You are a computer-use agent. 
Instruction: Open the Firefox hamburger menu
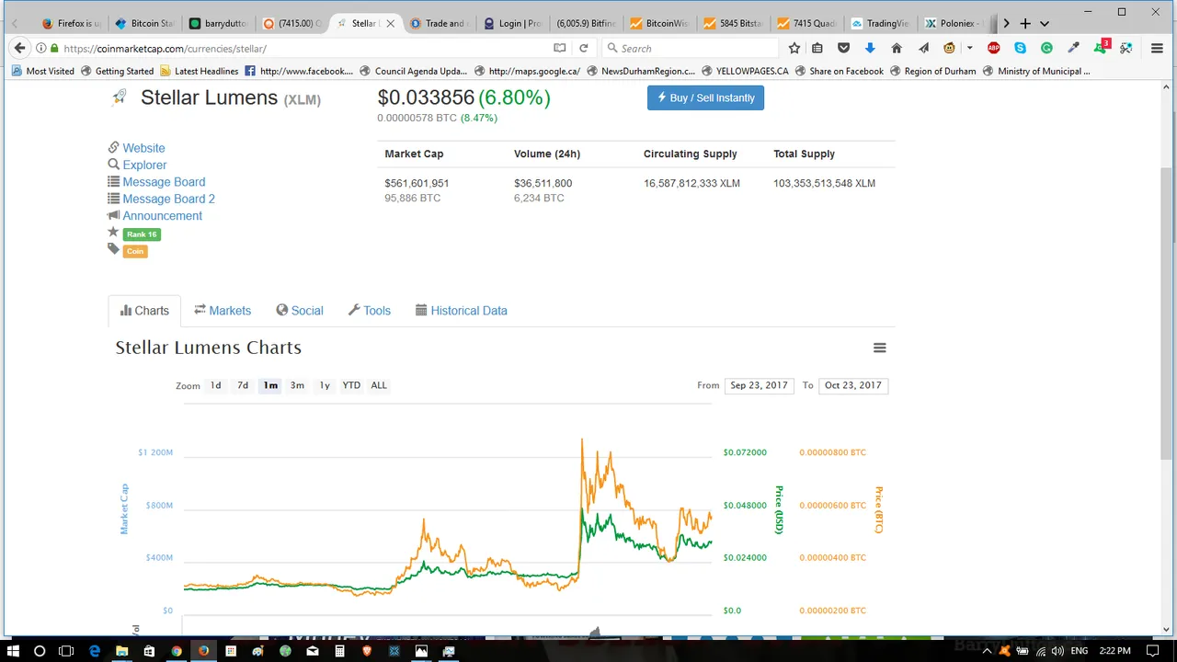(x=1157, y=48)
